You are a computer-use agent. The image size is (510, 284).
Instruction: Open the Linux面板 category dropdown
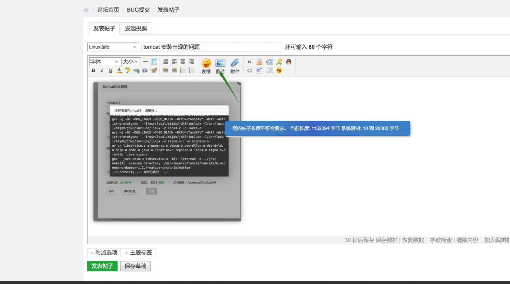[x=113, y=47]
